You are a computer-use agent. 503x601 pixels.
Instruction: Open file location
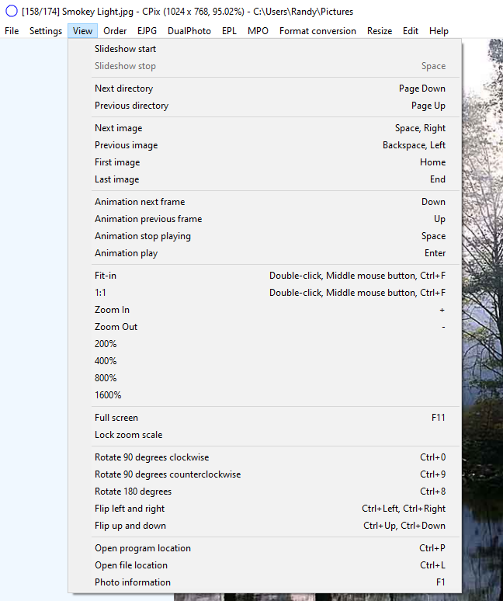(265, 565)
